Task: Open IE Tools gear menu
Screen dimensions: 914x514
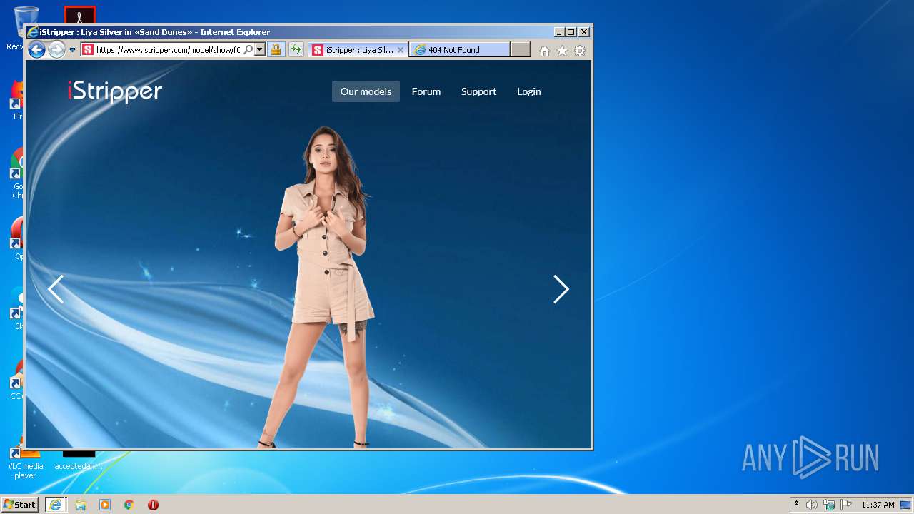Action: click(580, 51)
